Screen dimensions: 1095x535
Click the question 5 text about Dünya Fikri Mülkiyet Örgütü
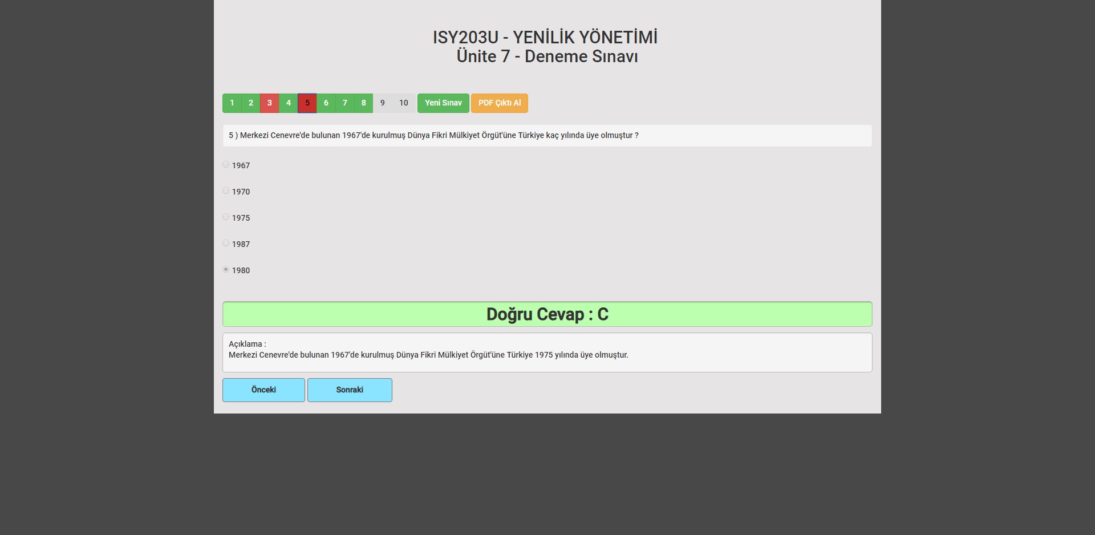[x=433, y=136]
